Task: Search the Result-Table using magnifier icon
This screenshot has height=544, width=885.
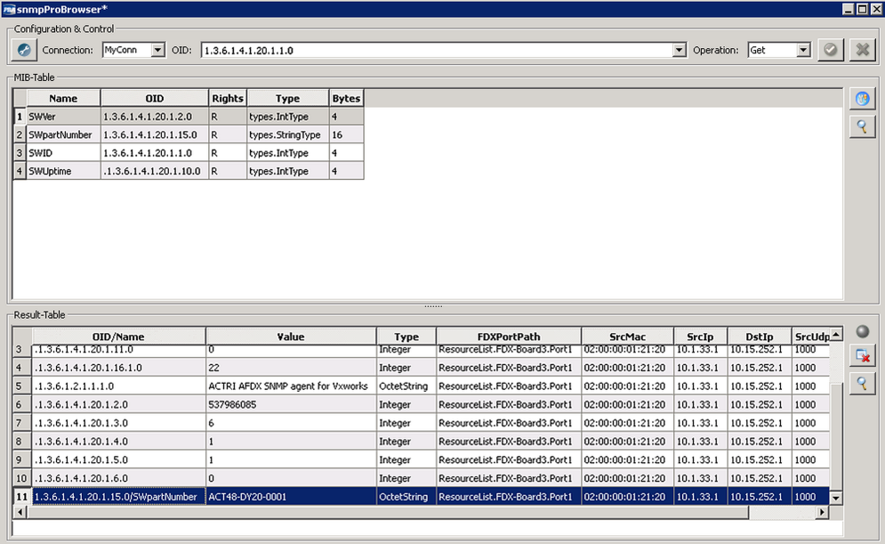Action: (x=861, y=384)
